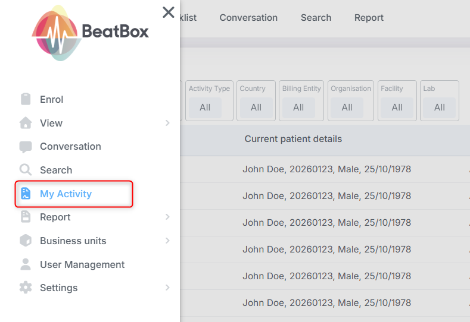The width and height of the screenshot is (470, 322).
Task: Open Business units in sidebar
Action: pos(73,241)
